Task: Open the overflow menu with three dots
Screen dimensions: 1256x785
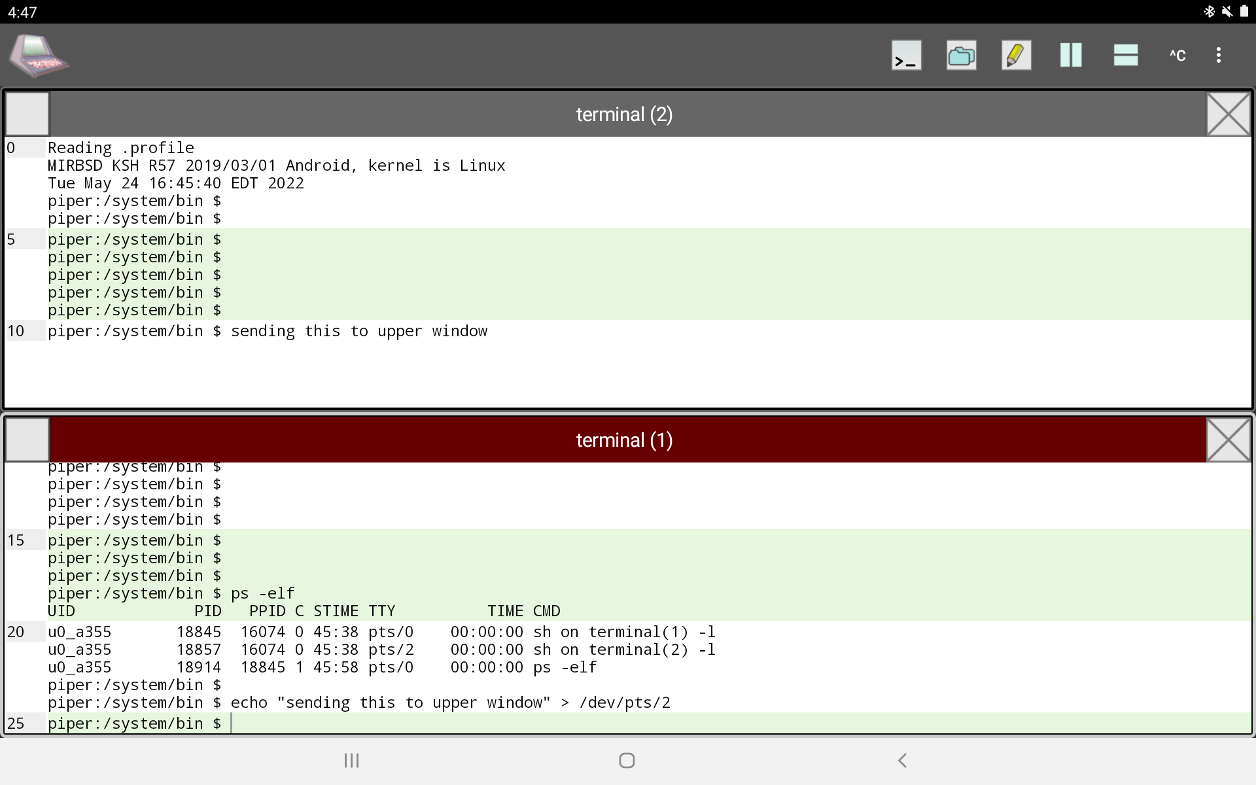Action: click(x=1219, y=55)
